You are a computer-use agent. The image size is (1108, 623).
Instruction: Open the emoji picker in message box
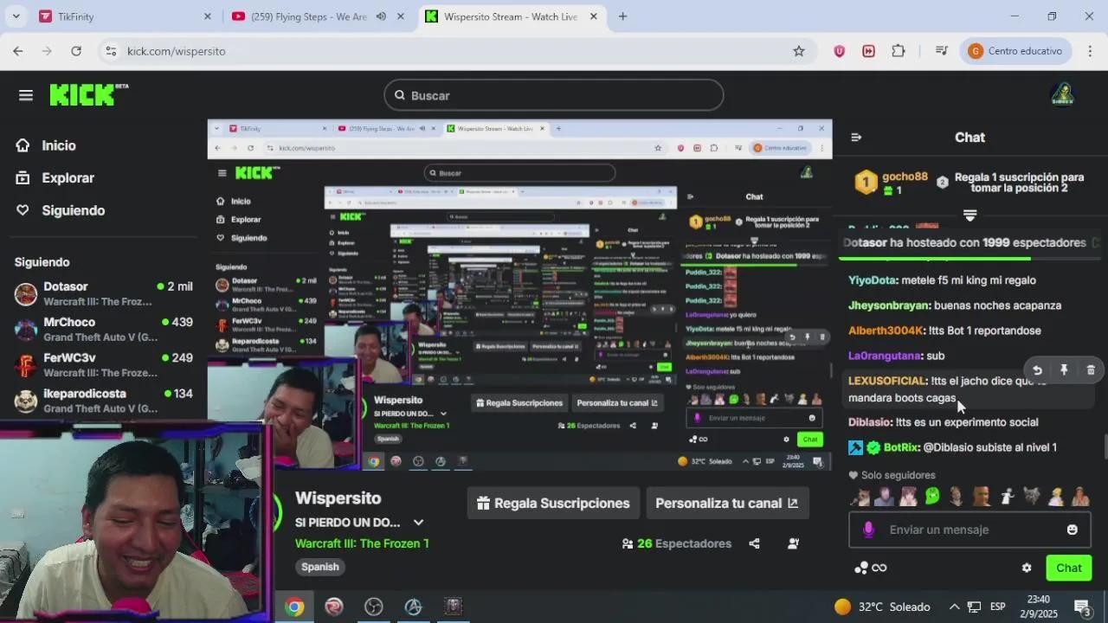coord(1072,530)
